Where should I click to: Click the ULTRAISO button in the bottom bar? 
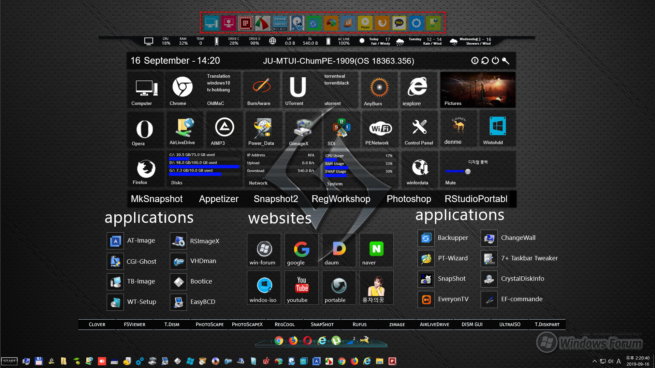510,324
